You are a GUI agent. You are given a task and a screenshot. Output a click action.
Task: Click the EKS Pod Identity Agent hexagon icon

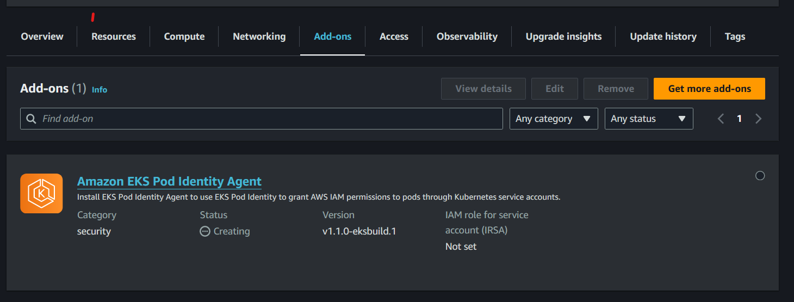tap(41, 193)
